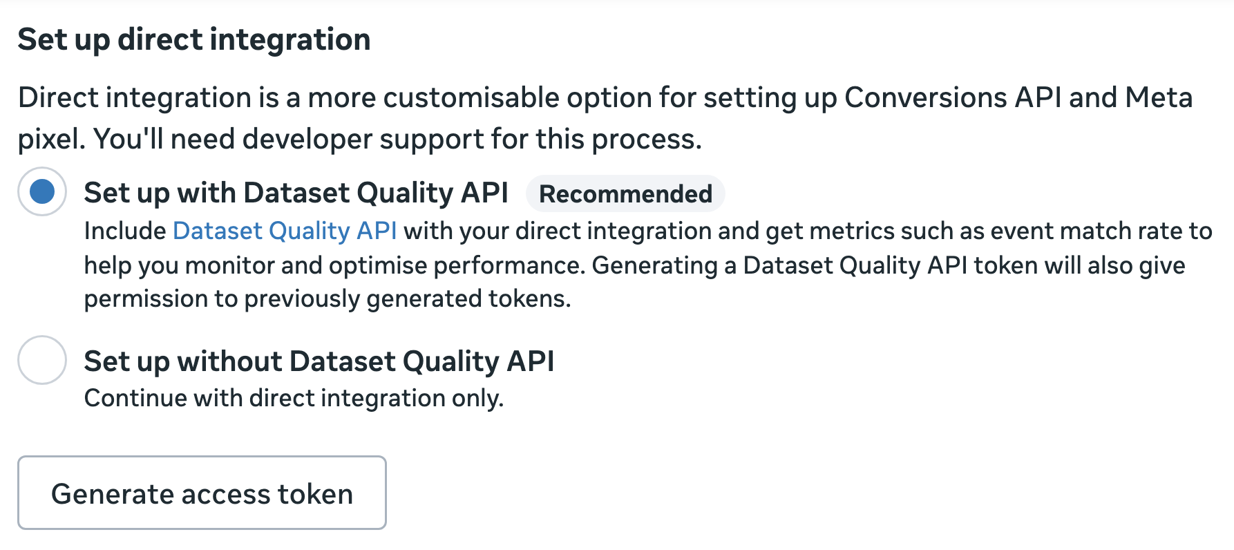Click the words "Conversions API" in the intro
1234x550 pixels.
(952, 97)
